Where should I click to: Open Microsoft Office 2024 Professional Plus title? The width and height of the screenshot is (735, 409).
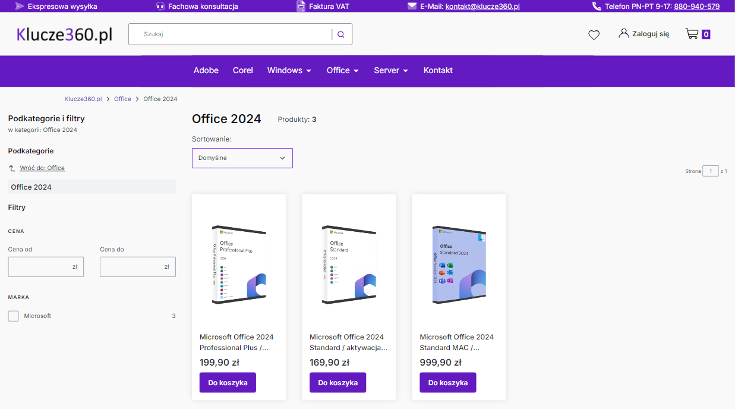point(236,342)
